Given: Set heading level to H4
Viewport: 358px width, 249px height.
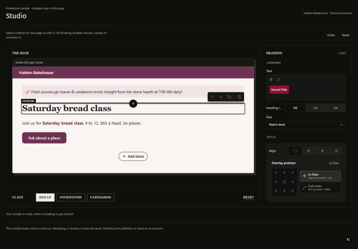Looking at the screenshot, I should (336, 108).
